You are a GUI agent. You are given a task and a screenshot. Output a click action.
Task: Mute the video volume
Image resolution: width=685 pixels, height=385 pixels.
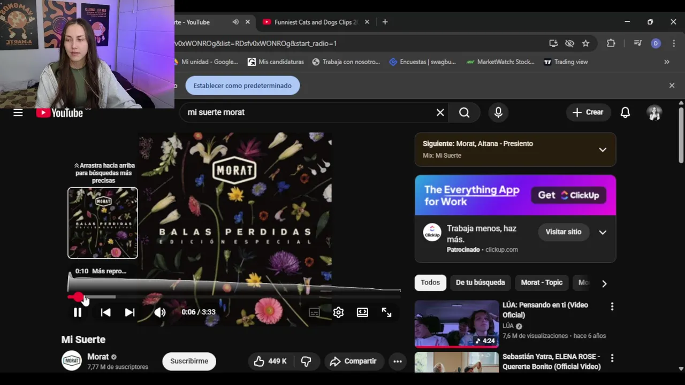coord(160,312)
